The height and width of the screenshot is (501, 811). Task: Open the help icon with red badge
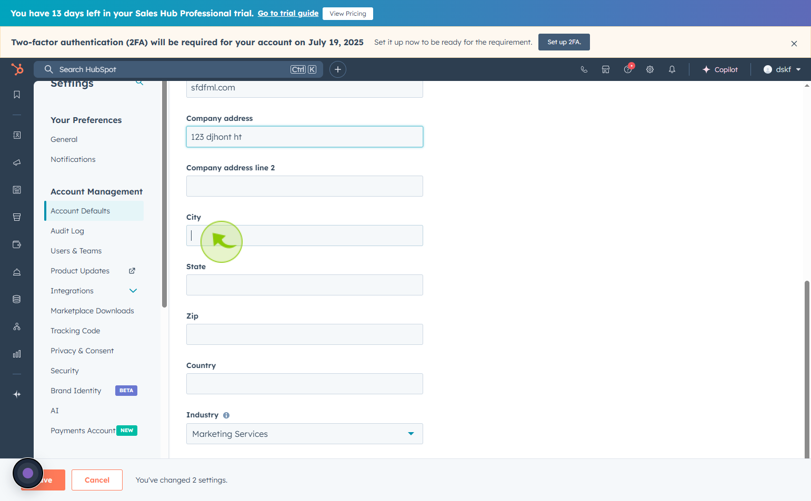(x=628, y=69)
